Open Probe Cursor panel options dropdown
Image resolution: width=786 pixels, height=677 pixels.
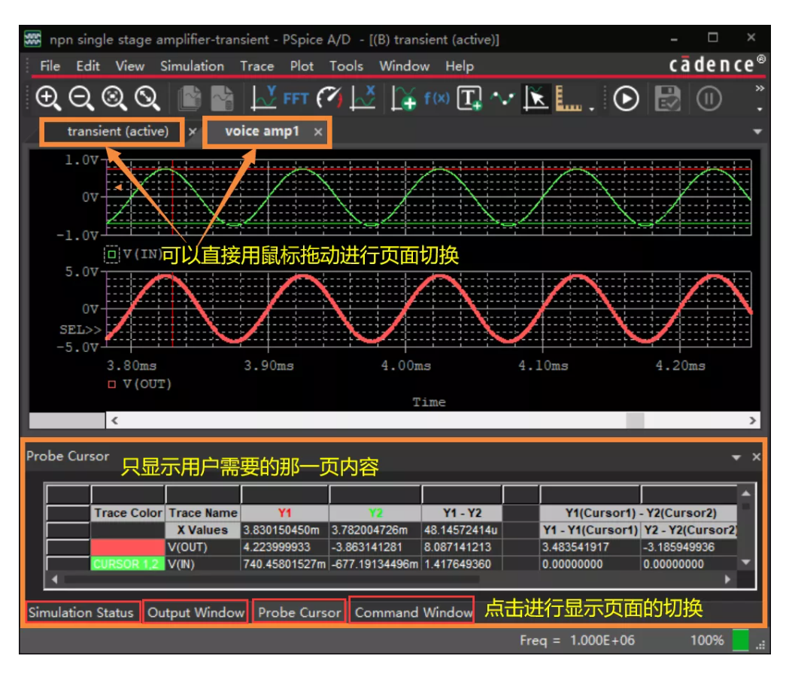(736, 457)
